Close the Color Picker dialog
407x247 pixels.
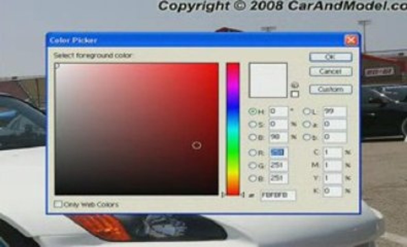pos(351,40)
